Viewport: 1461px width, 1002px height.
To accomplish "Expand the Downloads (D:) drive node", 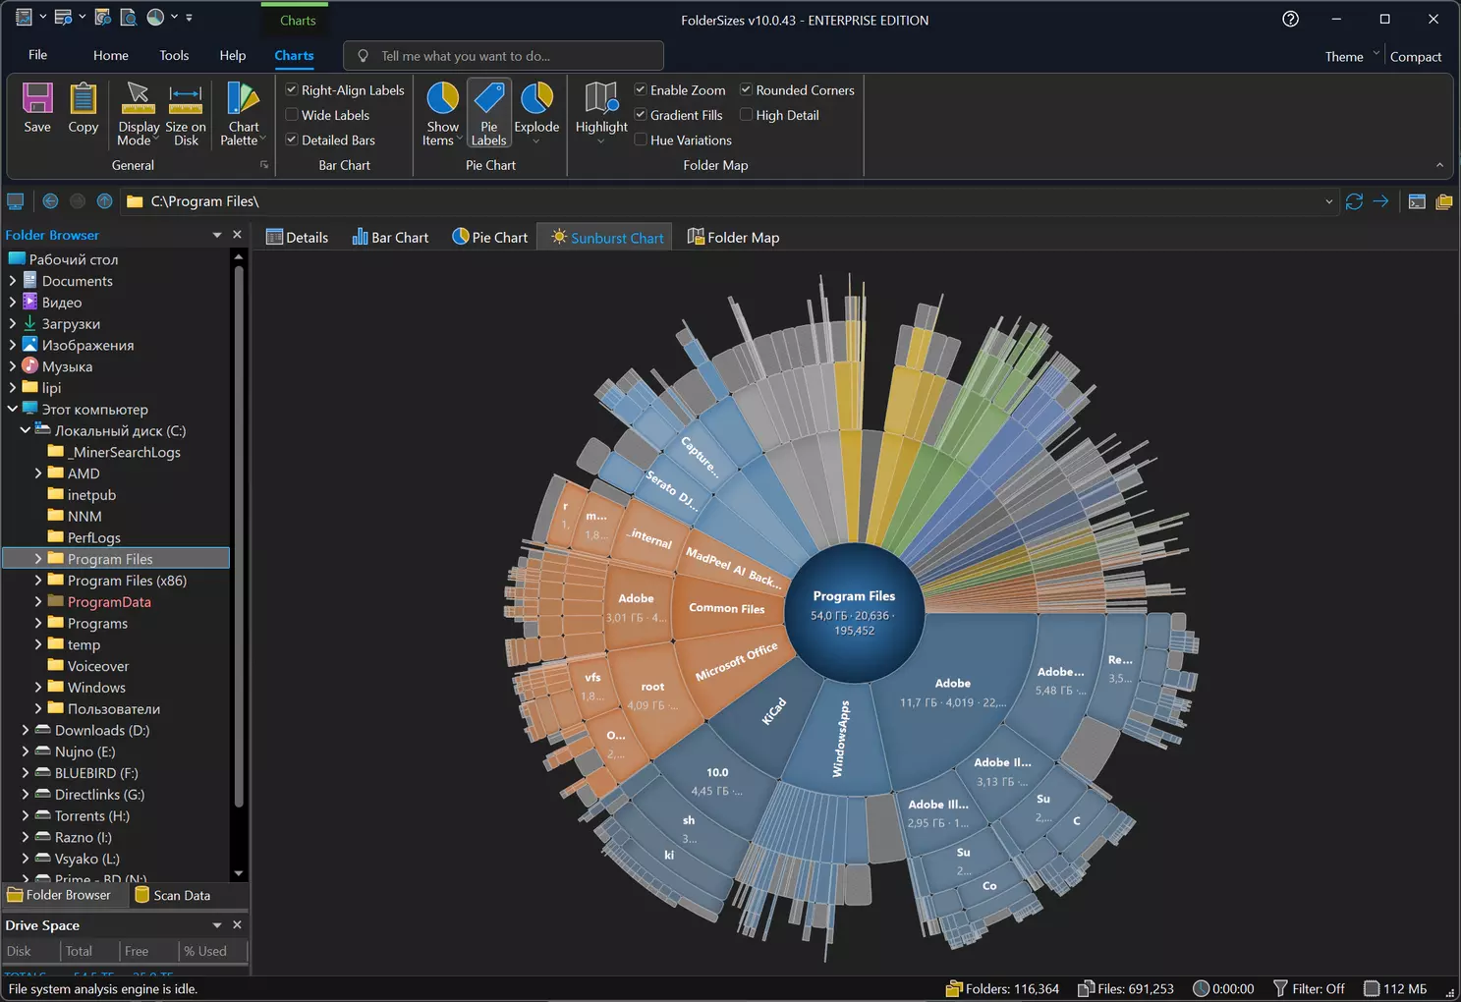I will (26, 730).
